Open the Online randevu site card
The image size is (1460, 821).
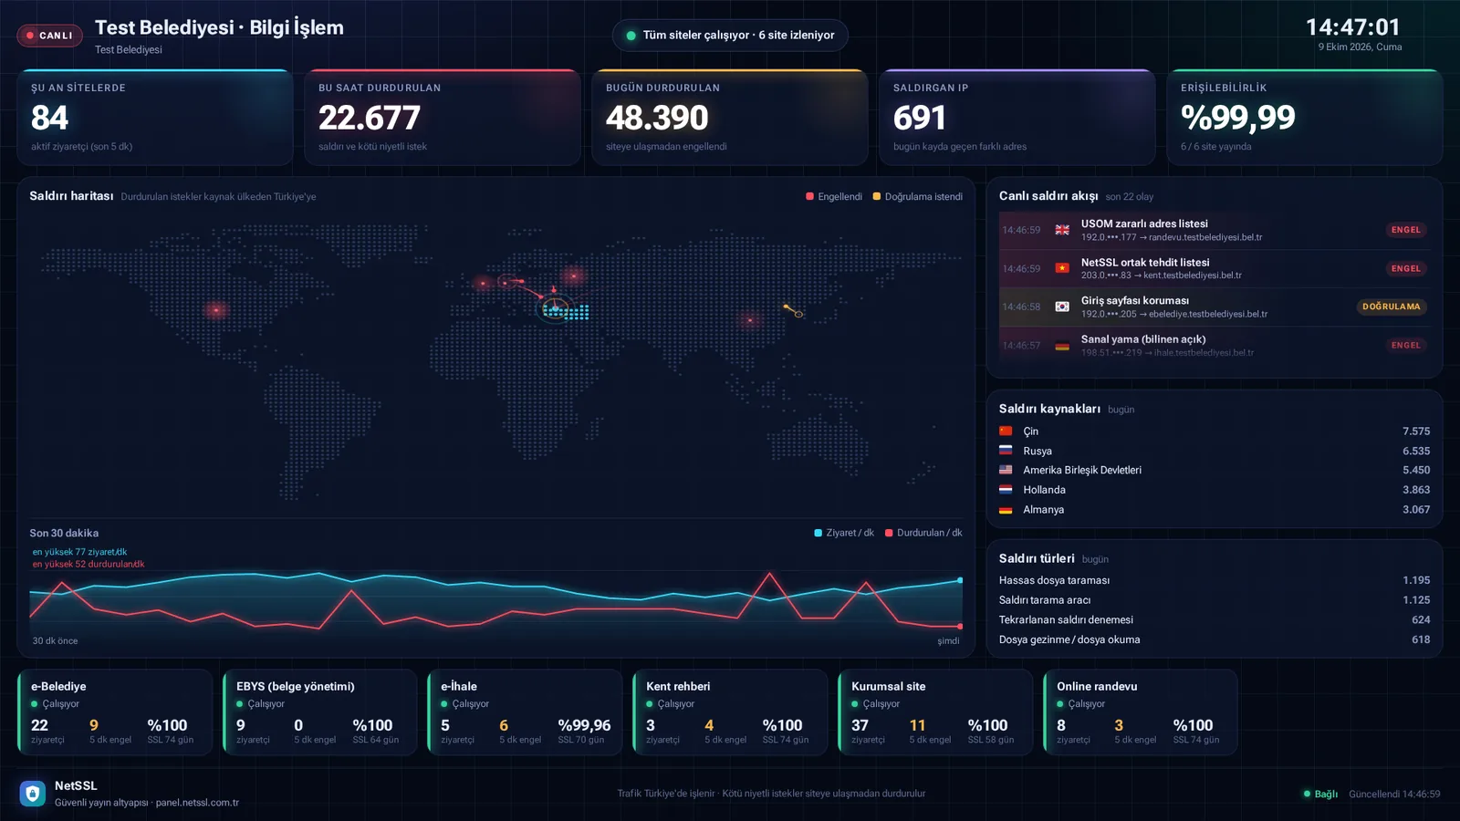click(1141, 712)
